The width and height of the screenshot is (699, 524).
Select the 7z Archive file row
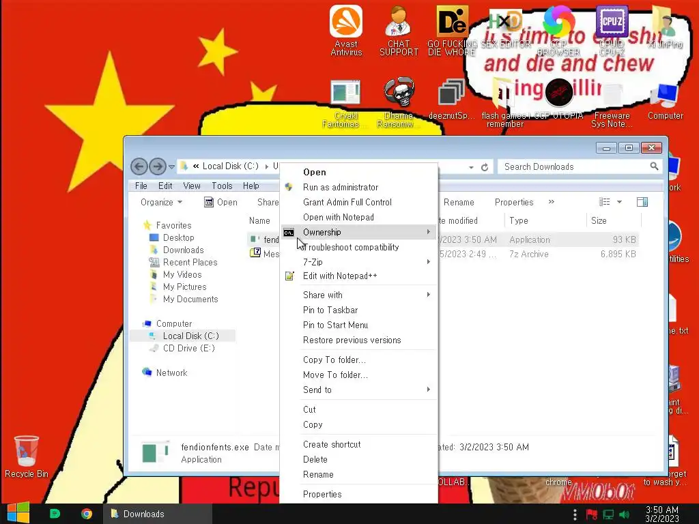[x=443, y=254]
